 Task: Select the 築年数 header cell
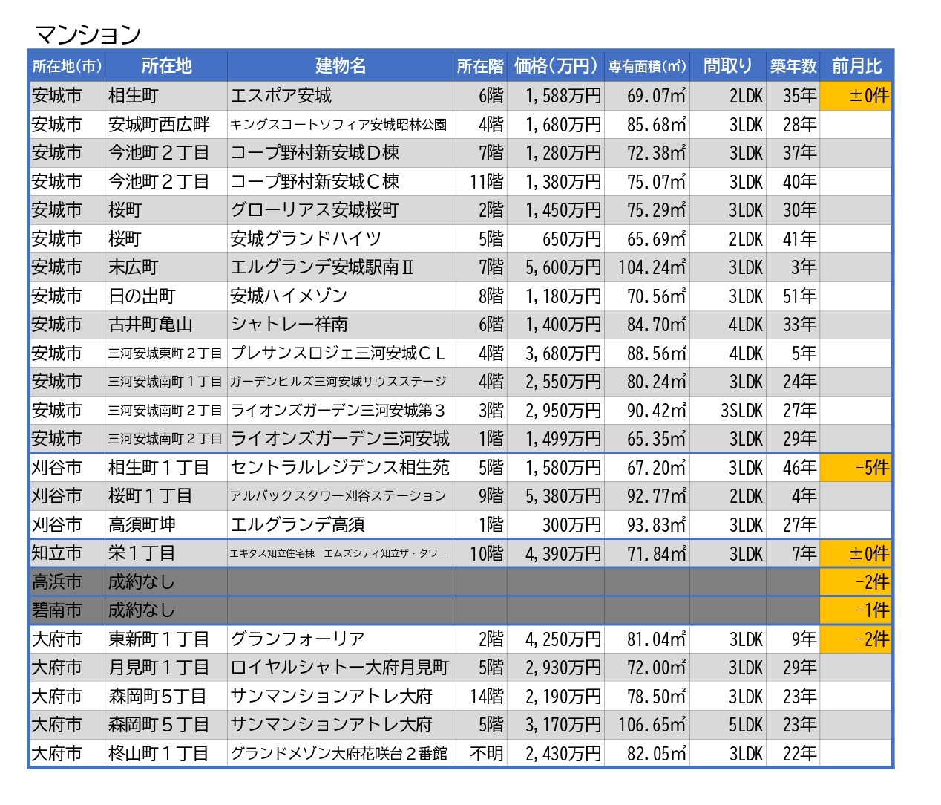tap(793, 66)
